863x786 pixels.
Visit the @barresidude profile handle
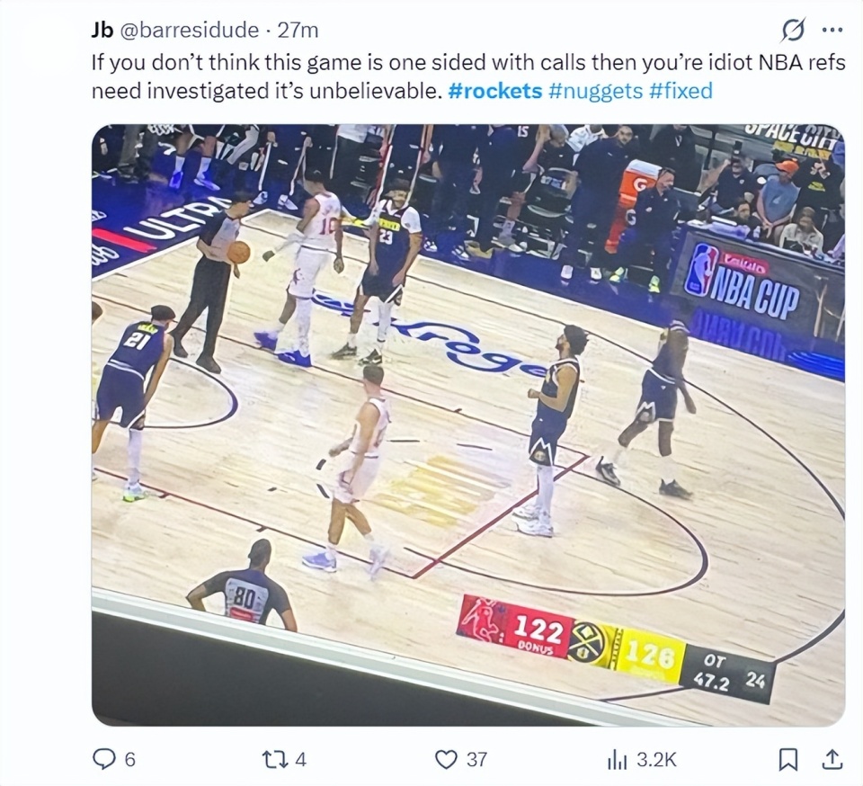[189, 30]
